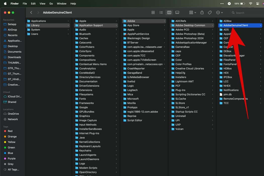Expand the Adobe Photoshop 2024 folder
This screenshot has width=264, height=176.
point(189,38)
